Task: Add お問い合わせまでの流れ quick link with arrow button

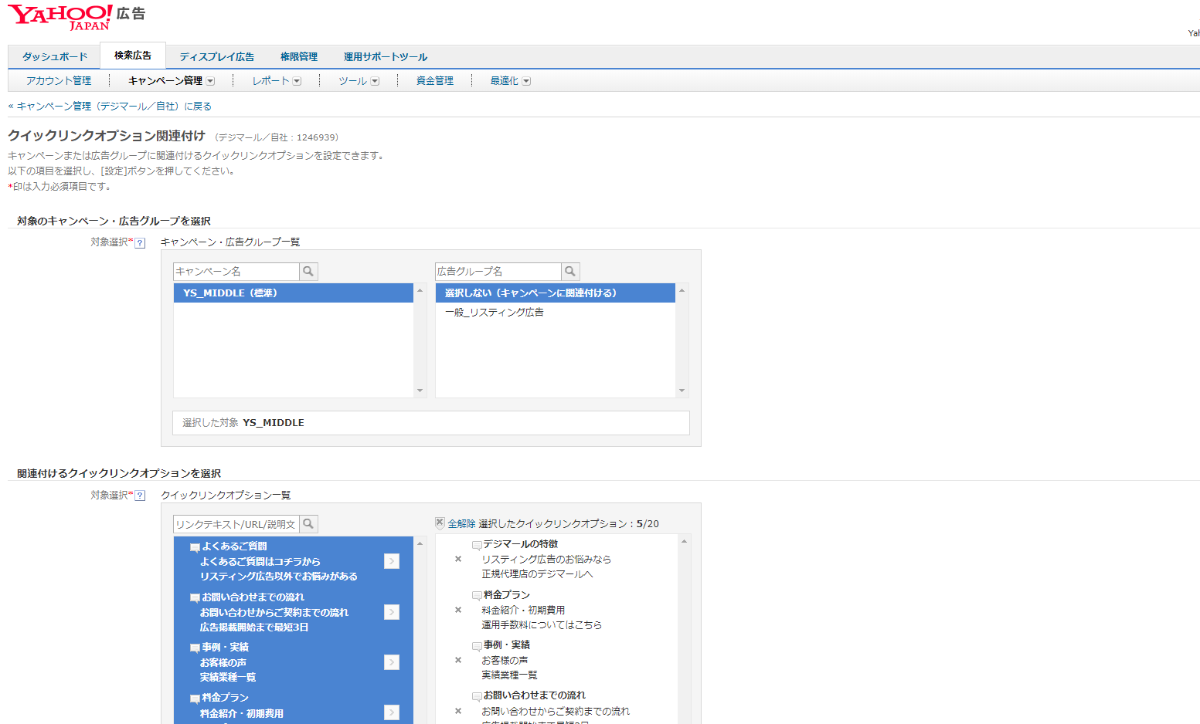Action: tap(392, 612)
